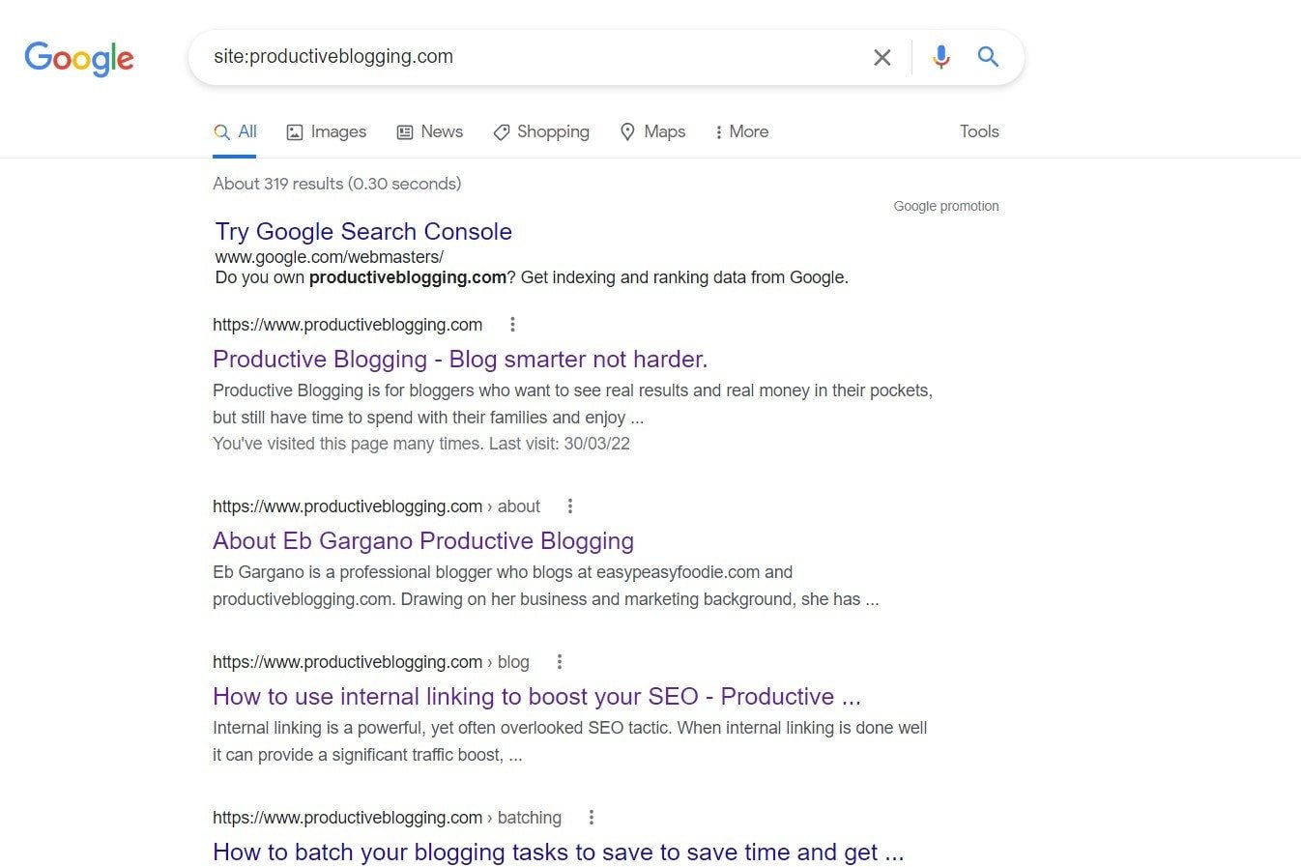The height and width of the screenshot is (867, 1301).
Task: Switch to the News tab
Action: point(430,132)
